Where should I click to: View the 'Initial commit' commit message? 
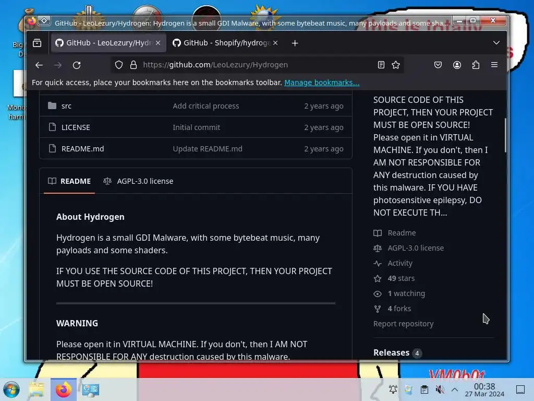(x=196, y=127)
